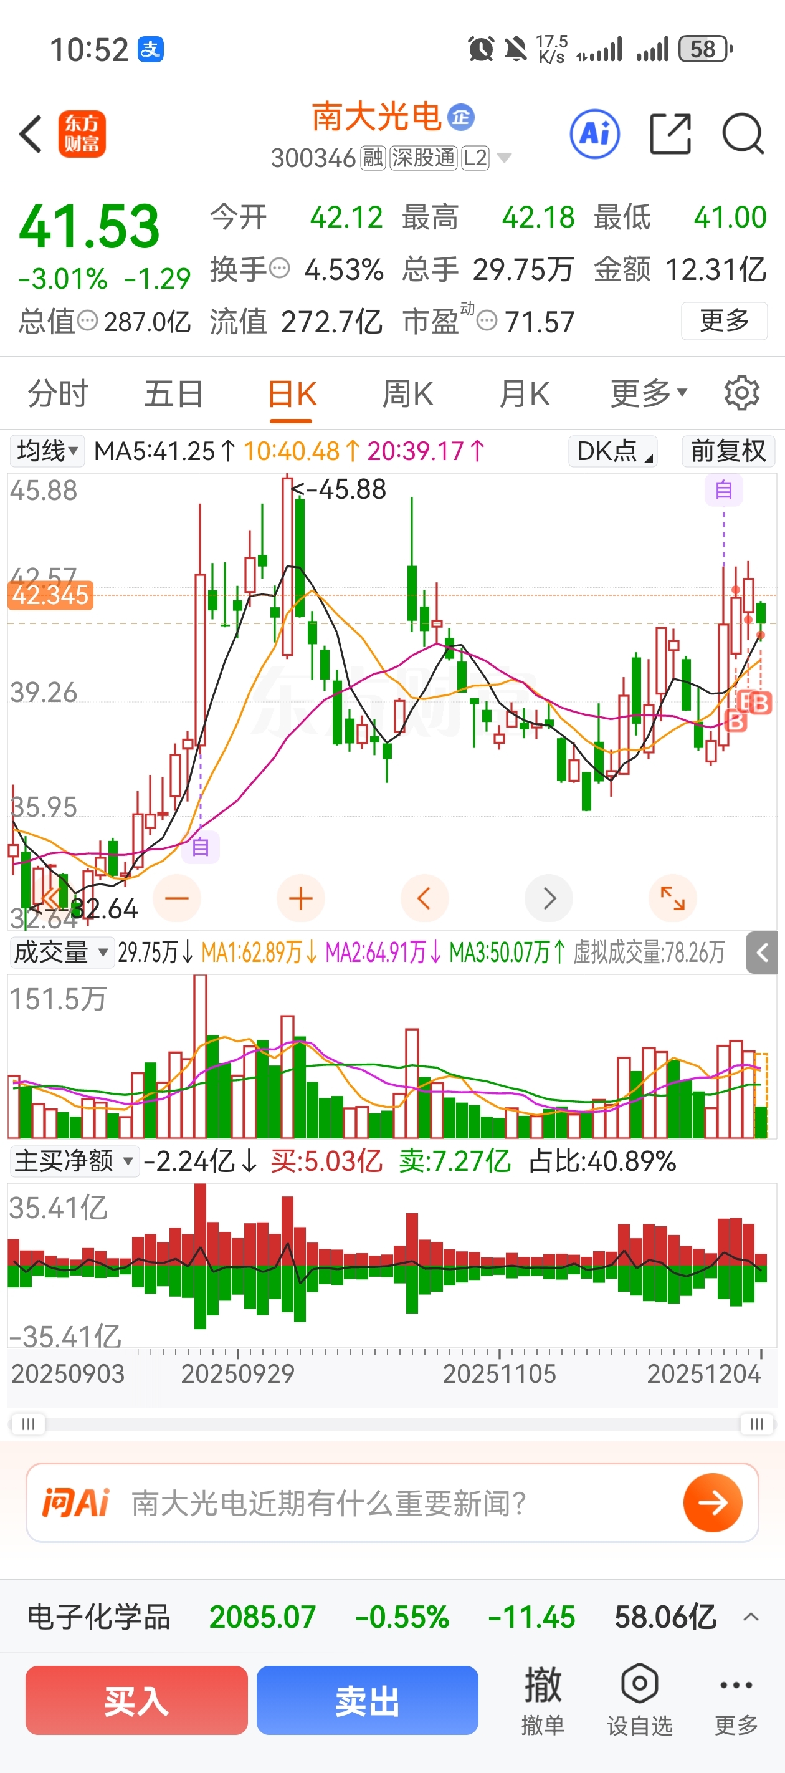Image resolution: width=785 pixels, height=1773 pixels.
Task: Expand the 更多 period dropdown
Action: [648, 393]
